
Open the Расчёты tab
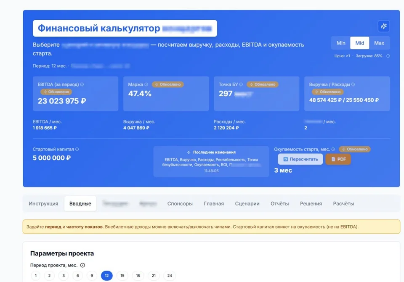[343, 203]
